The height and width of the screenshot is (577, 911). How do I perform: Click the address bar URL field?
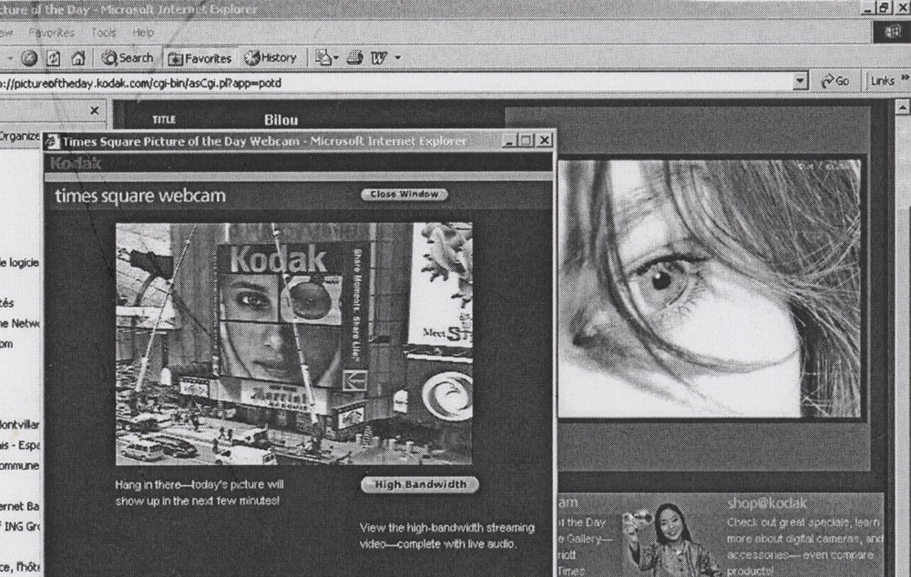pos(395,83)
